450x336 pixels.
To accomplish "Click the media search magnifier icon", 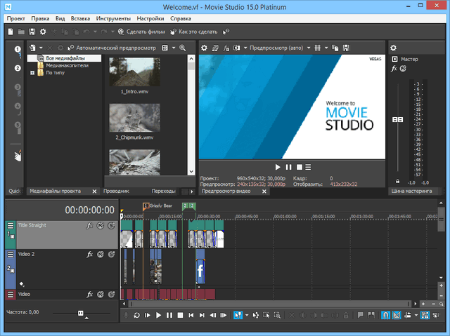I will coord(183,48).
